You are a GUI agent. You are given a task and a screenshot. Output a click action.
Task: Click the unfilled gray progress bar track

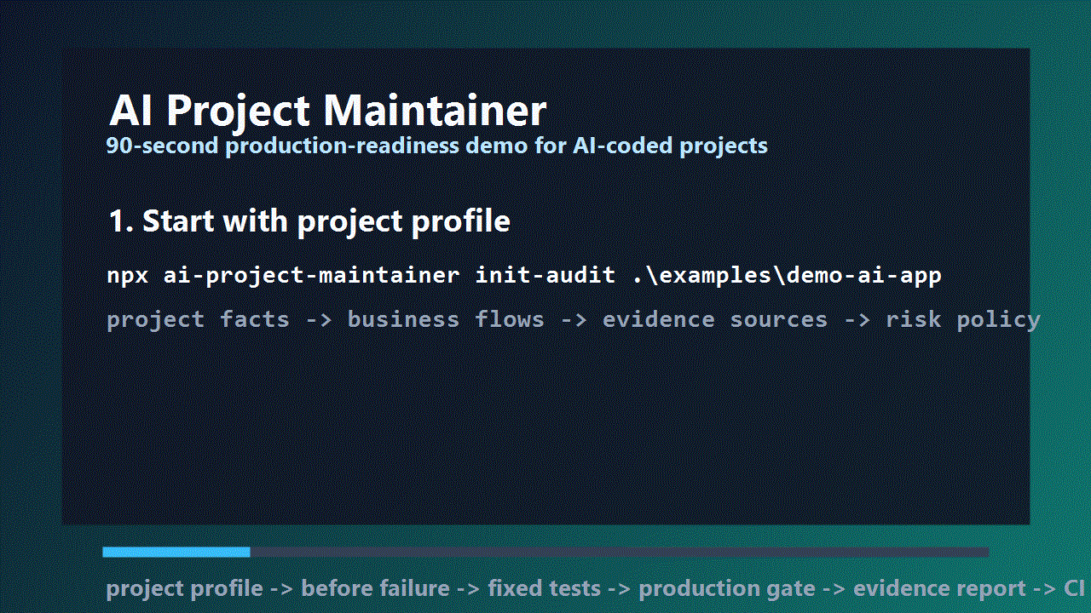620,552
